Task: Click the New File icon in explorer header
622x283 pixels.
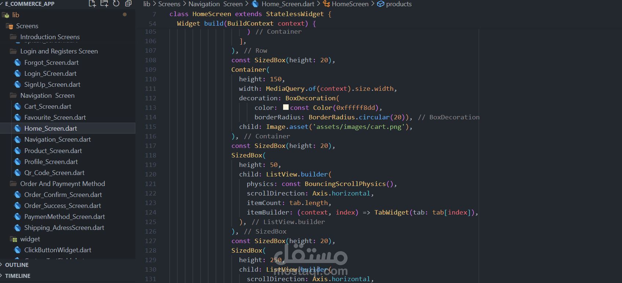Action: pos(92,4)
